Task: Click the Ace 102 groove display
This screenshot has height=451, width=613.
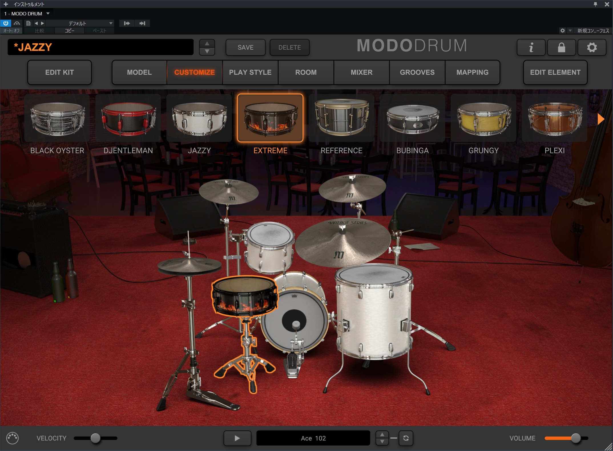Action: point(313,438)
